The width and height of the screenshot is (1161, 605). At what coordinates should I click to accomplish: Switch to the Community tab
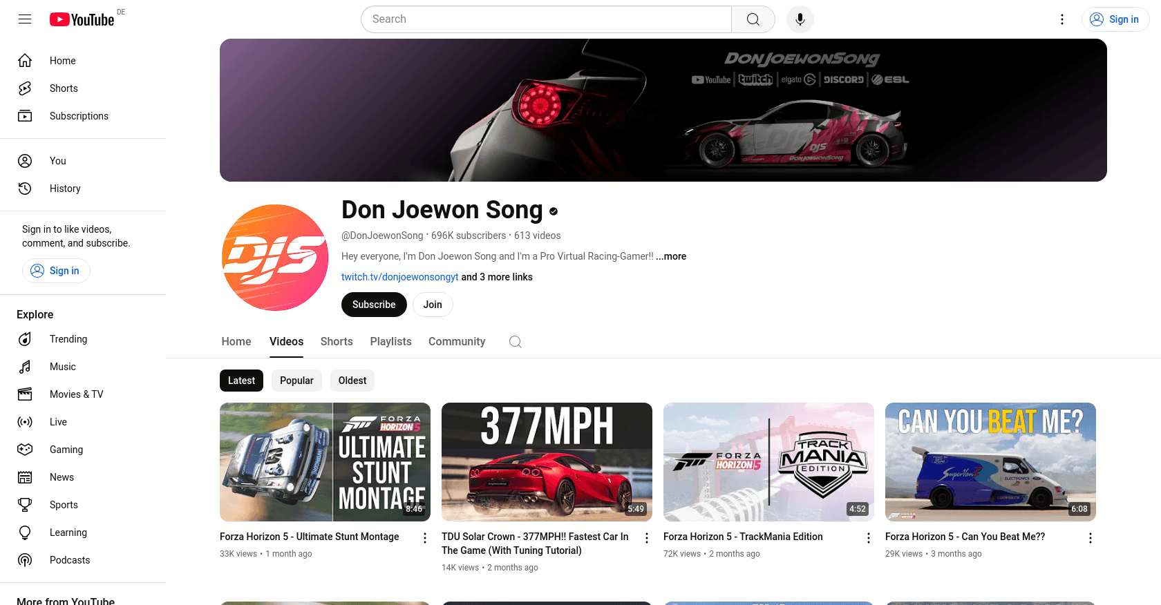tap(456, 342)
